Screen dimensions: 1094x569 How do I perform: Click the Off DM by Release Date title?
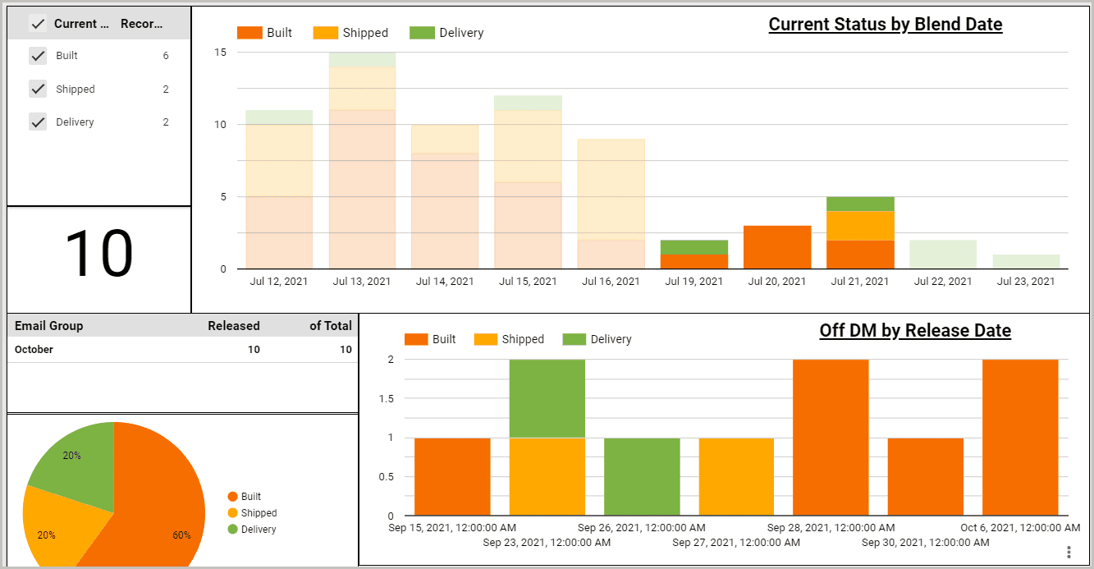[915, 331]
